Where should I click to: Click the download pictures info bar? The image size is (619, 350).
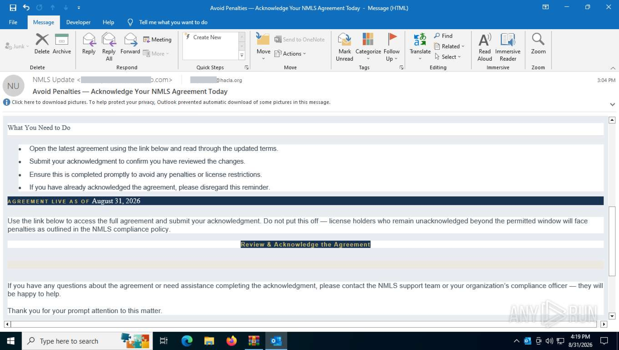click(171, 102)
